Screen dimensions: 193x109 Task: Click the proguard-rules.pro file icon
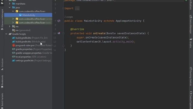click(14, 45)
